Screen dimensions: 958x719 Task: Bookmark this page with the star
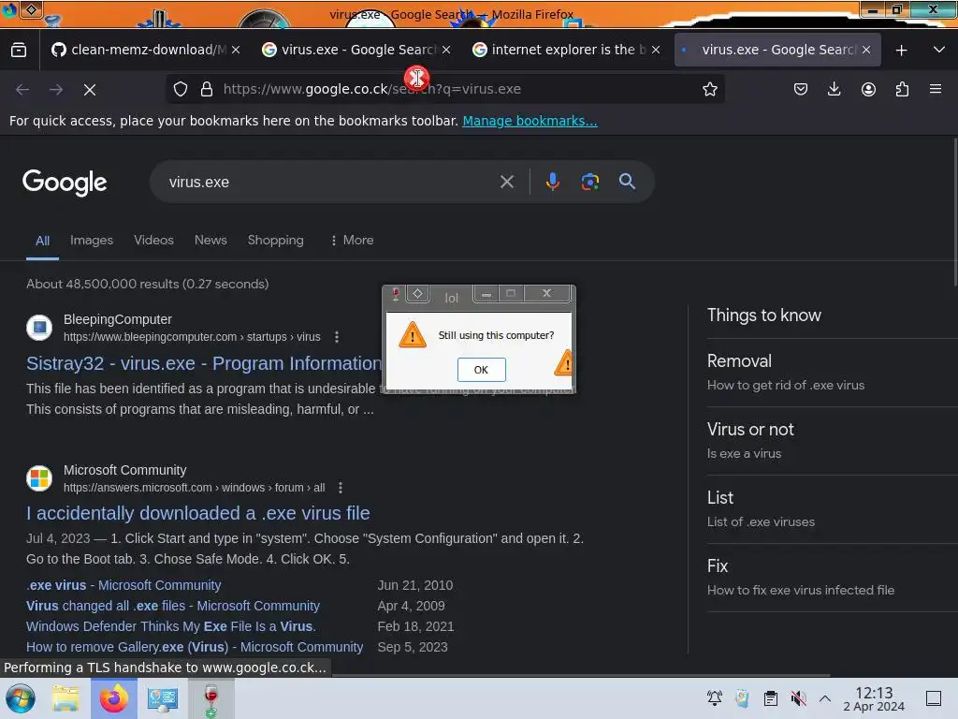click(x=709, y=89)
